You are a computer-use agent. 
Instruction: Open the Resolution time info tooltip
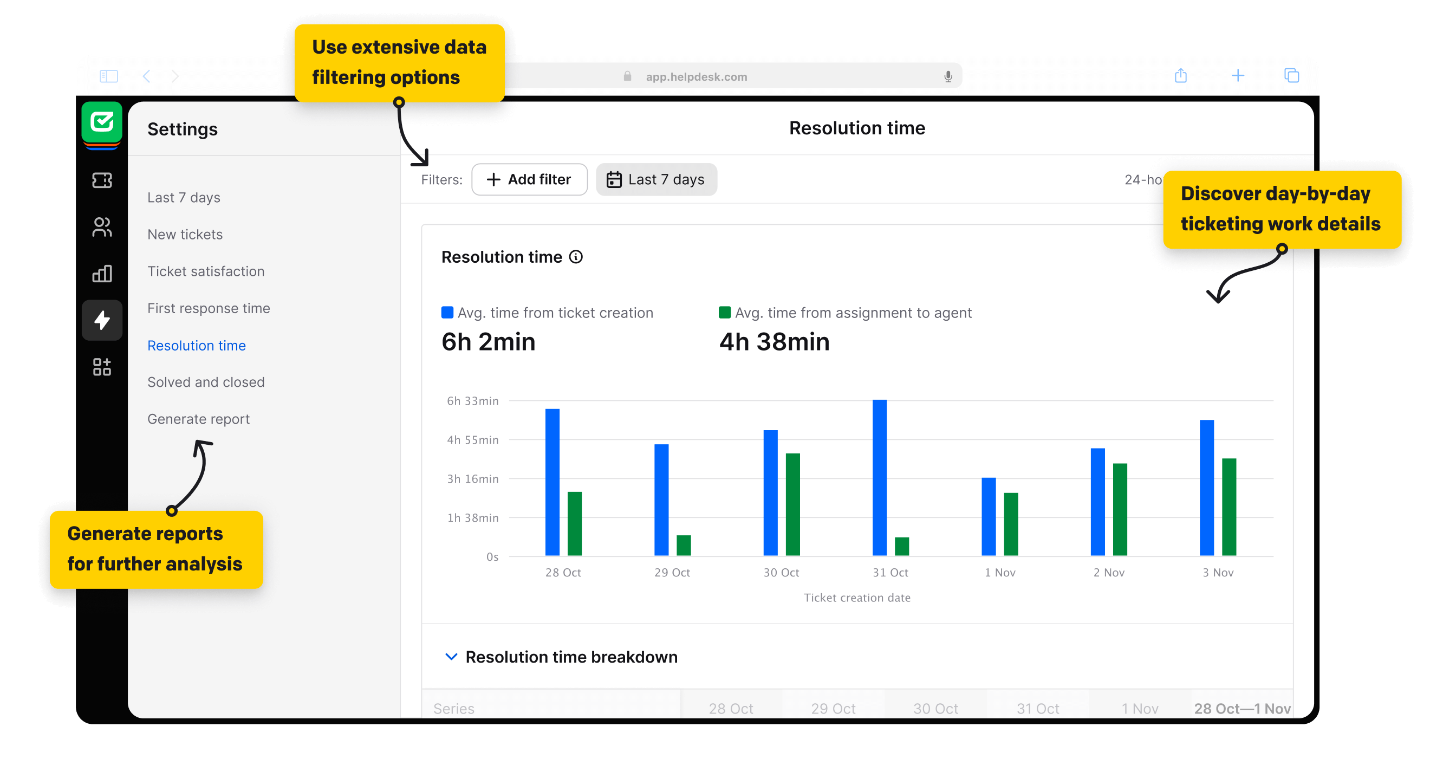(576, 257)
